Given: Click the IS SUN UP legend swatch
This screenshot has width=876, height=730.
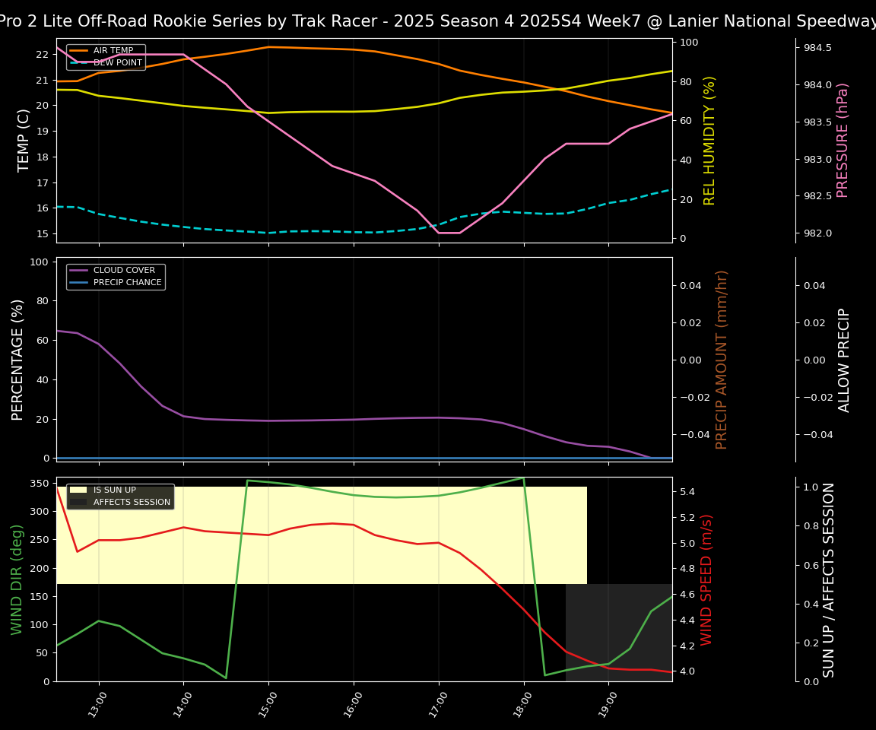Looking at the screenshot, I should [78, 490].
